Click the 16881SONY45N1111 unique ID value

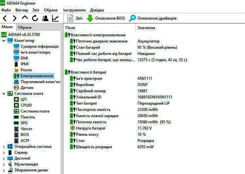point(155,97)
